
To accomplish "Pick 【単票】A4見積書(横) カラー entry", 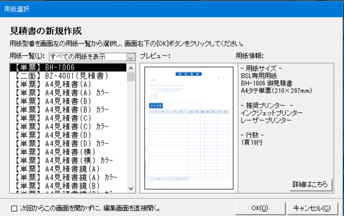I will click(x=68, y=160).
